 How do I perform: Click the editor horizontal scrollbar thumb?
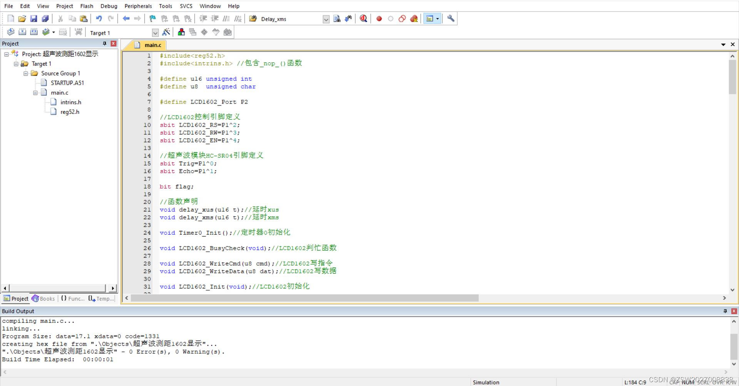tap(304, 298)
